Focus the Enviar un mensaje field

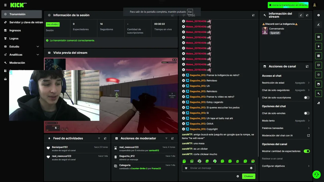219,168
